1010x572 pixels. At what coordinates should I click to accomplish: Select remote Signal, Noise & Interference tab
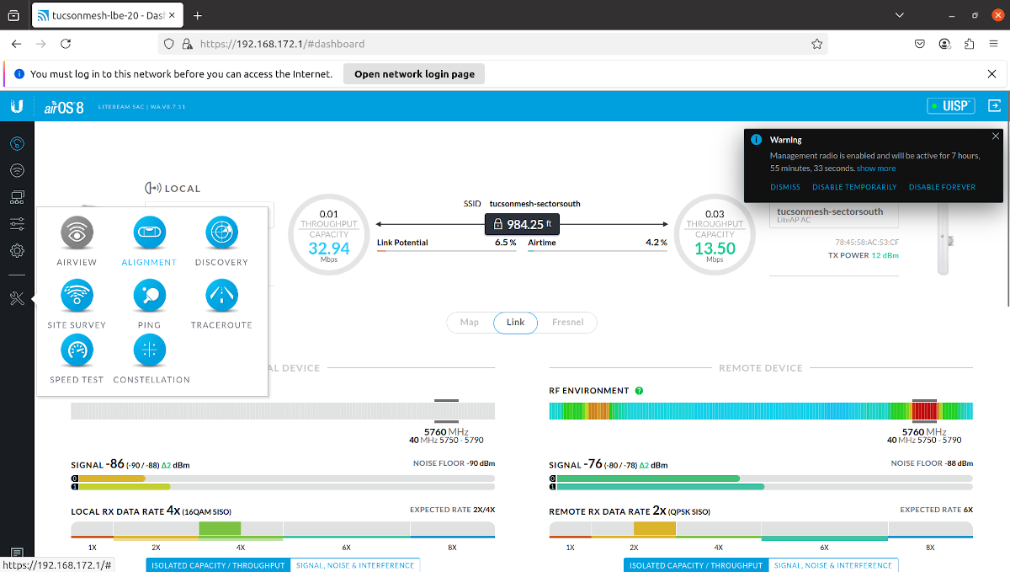[832, 565]
